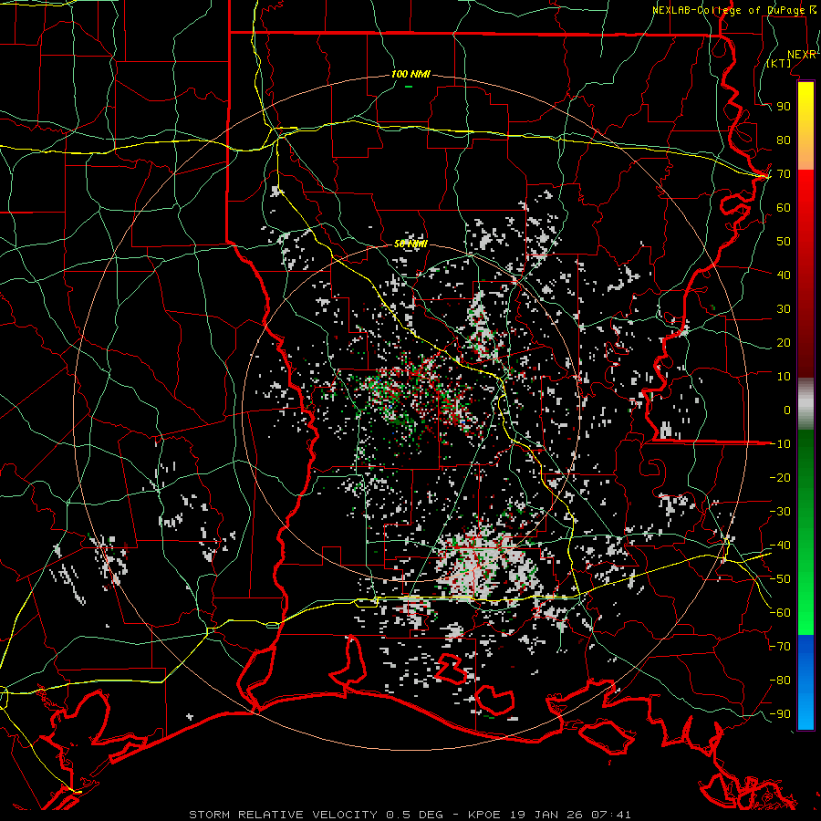The height and width of the screenshot is (821, 821).
Task: Select the 80 value on velocity scale
Action: click(784, 140)
